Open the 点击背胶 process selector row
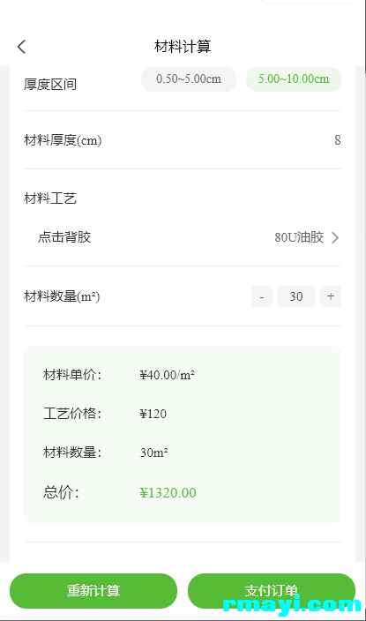Screen dimensions: 366x621 [x=183, y=237]
